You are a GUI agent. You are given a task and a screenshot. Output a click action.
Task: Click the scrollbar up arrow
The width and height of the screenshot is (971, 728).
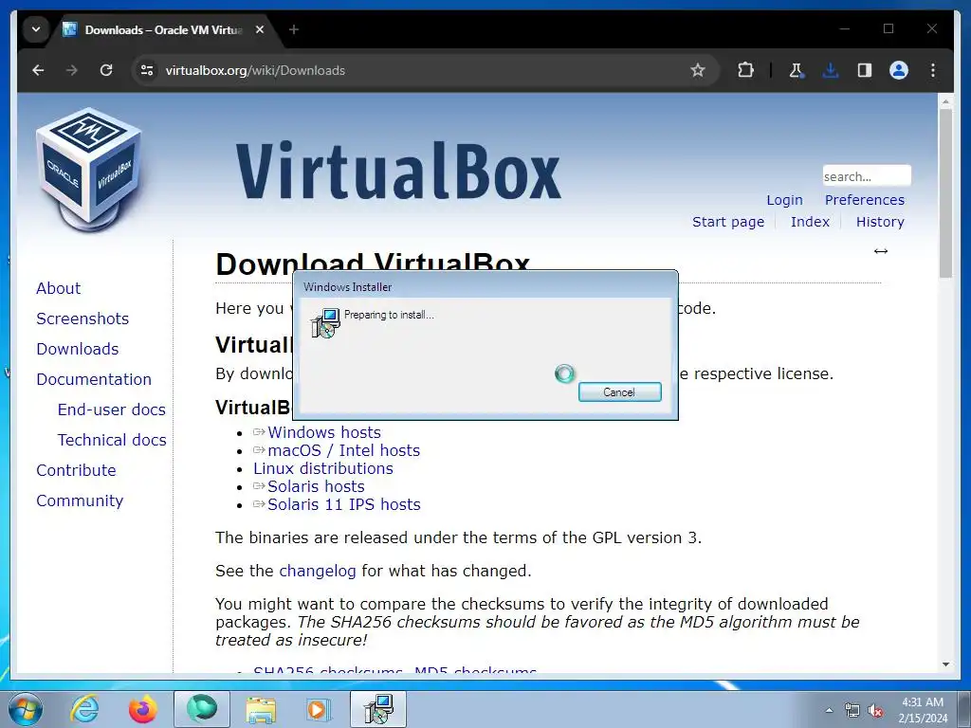pos(945,100)
